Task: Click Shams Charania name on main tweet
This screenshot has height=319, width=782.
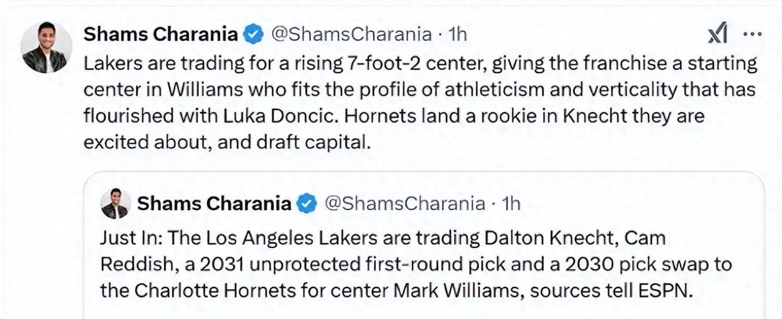Action: click(161, 35)
